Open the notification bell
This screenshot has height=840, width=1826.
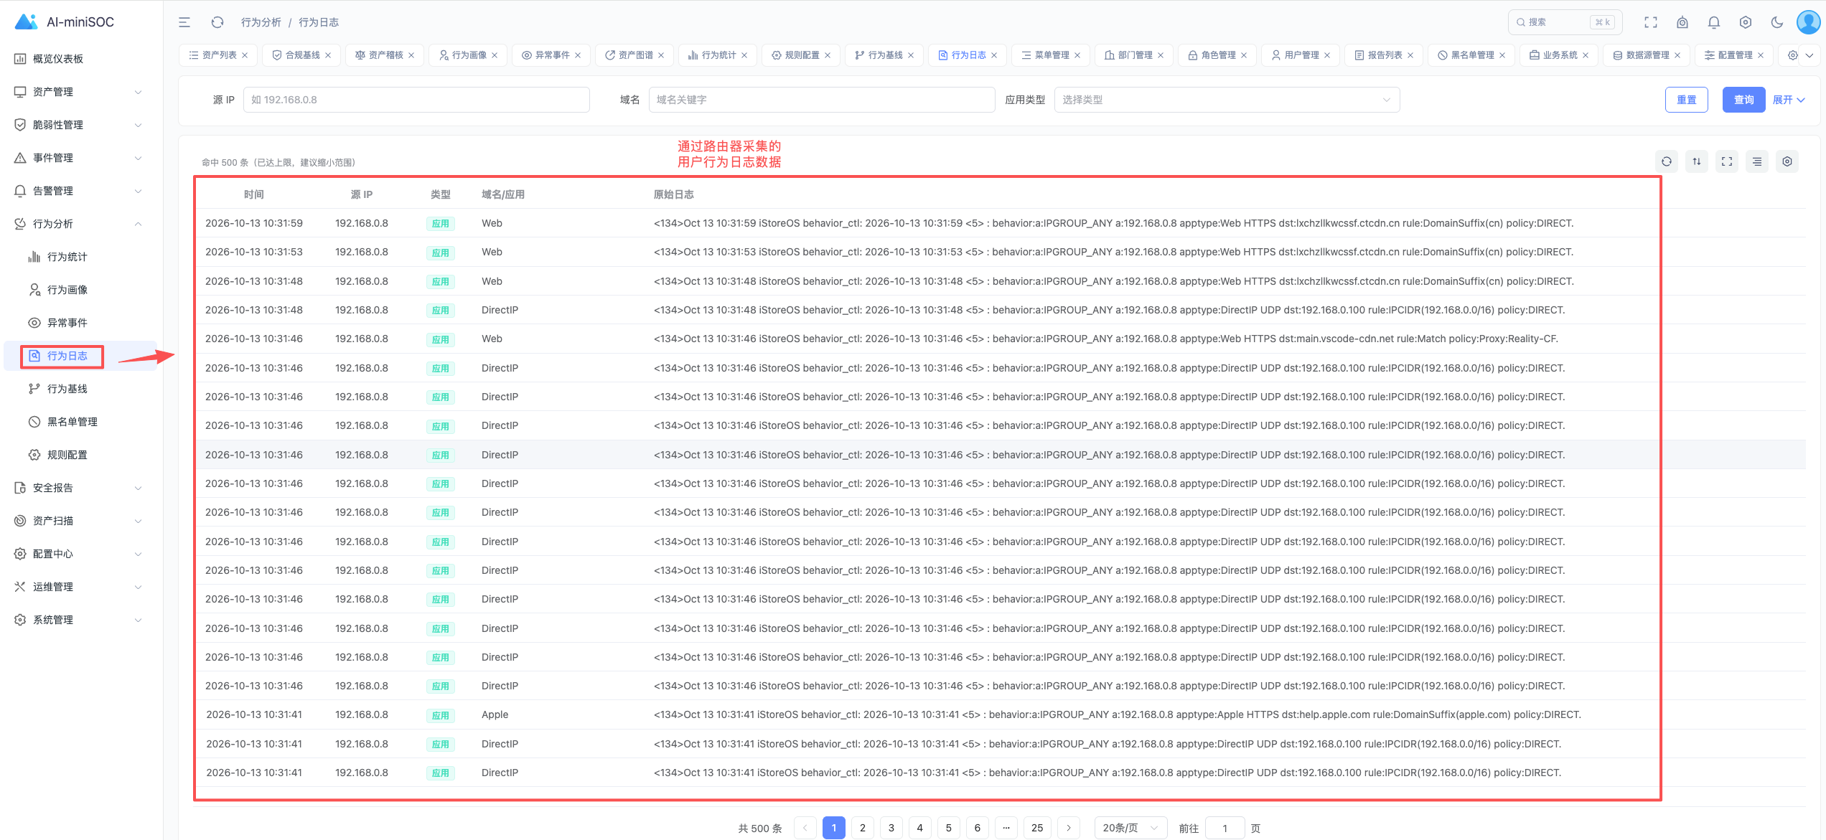click(x=1714, y=22)
